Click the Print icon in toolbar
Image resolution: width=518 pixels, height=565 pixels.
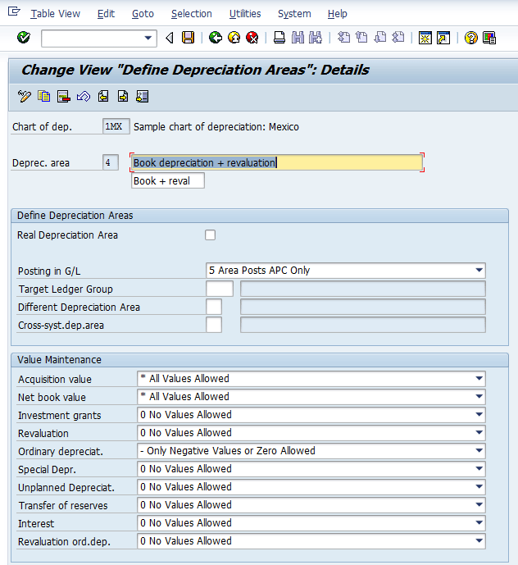(x=279, y=38)
